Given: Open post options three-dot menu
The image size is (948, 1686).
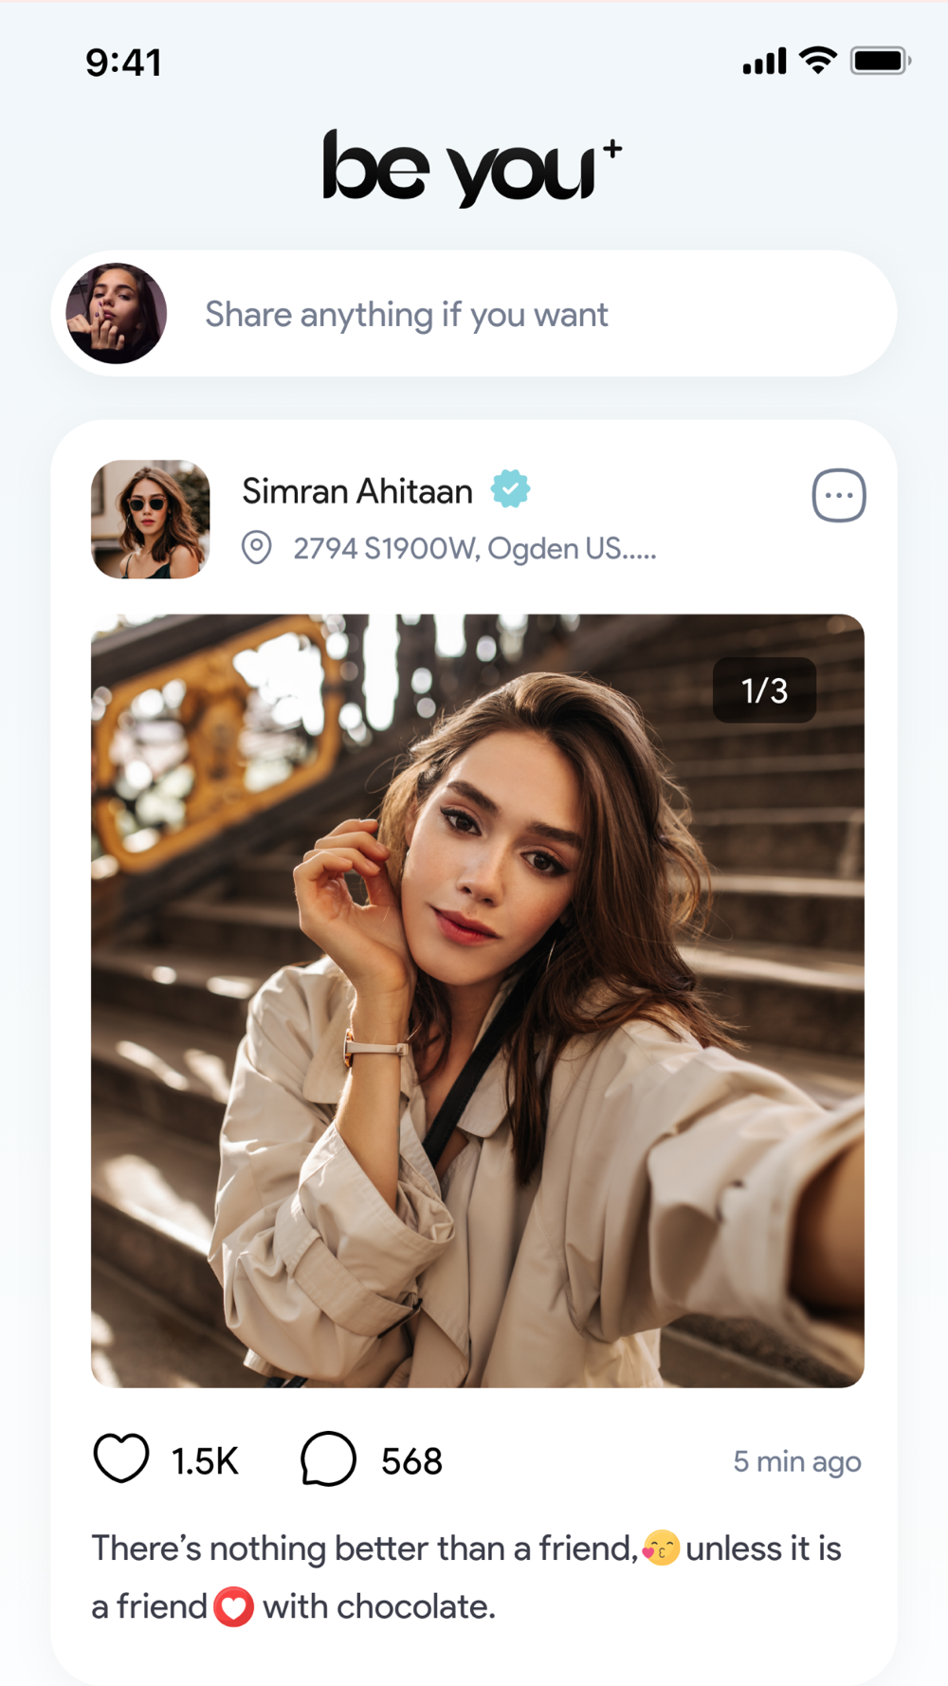Looking at the screenshot, I should click(839, 495).
